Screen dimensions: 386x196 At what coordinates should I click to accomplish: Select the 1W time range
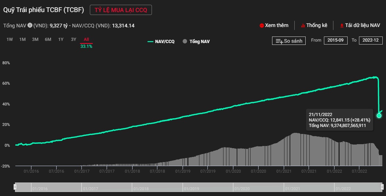pos(10,39)
